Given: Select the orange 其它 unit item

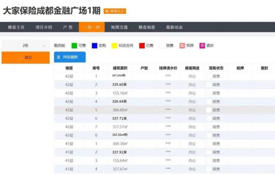Looking at the screenshot, I should [x=26, y=57].
